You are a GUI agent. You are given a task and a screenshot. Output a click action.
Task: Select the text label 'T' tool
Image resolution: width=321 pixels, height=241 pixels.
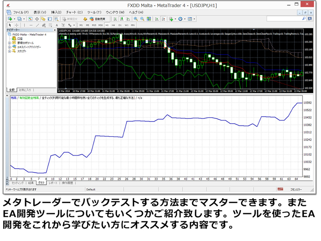click(63, 25)
